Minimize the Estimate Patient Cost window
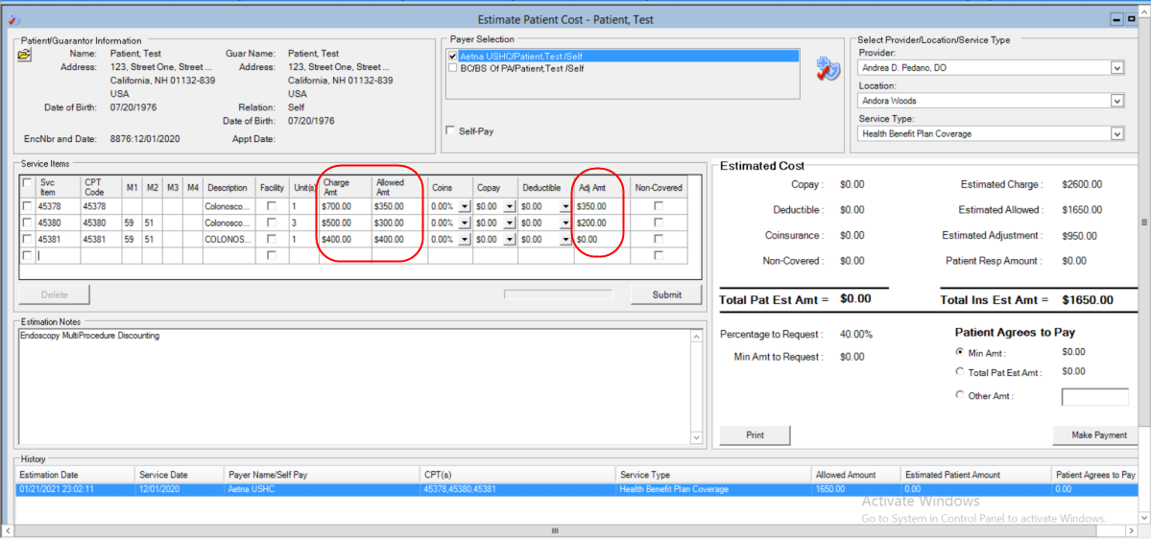This screenshot has height=539, width=1151. coord(1118,20)
